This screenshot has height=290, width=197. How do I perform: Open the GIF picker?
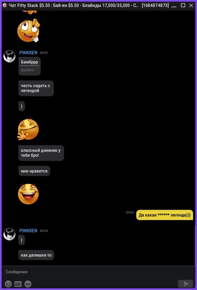coord(18,284)
